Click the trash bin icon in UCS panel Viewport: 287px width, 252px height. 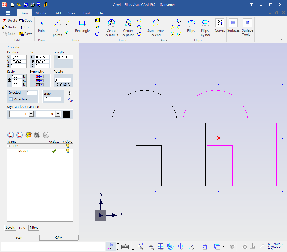(x=37, y=135)
